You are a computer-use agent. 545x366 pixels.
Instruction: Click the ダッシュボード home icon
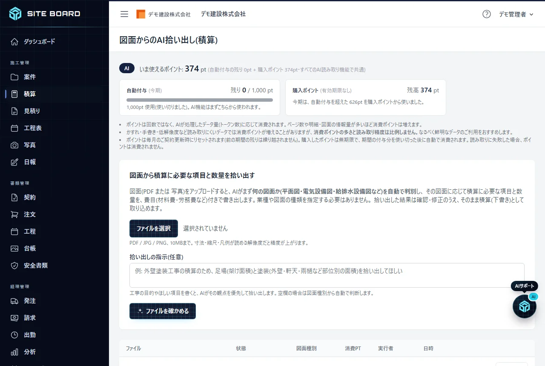point(14,42)
